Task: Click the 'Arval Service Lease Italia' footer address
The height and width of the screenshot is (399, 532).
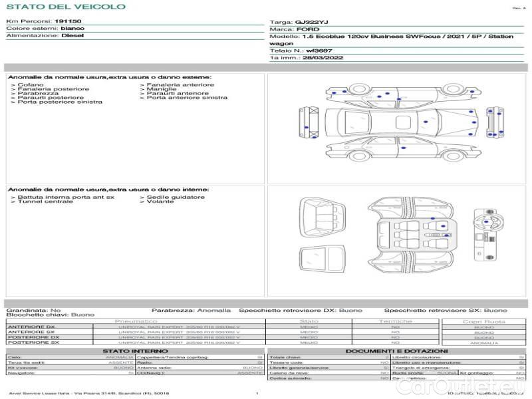Action: tap(89, 394)
